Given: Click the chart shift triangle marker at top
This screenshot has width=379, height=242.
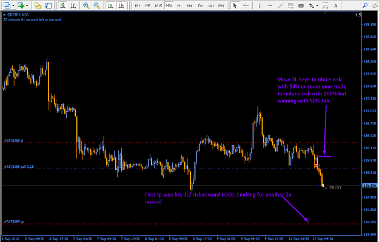Looking at the screenshot, I should click(325, 13).
